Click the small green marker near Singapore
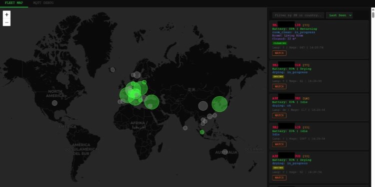Image resolution: width=375 pixels, height=187 pixels. (x=202, y=132)
